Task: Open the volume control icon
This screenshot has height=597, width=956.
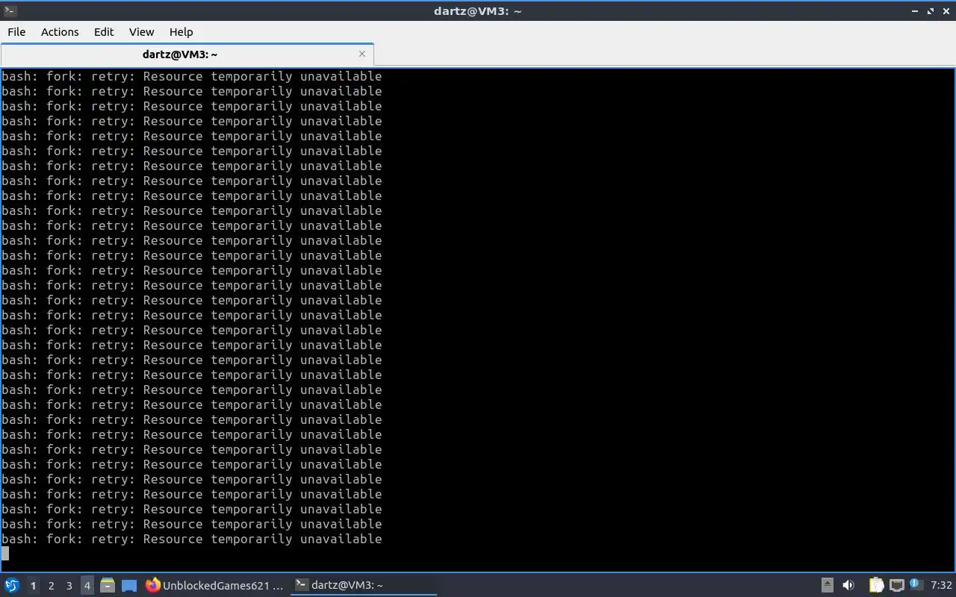Action: [x=848, y=585]
